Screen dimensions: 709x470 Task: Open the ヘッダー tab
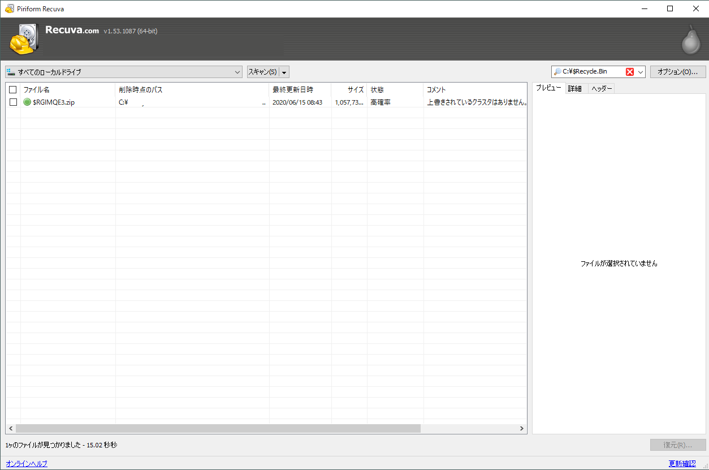[x=602, y=89]
